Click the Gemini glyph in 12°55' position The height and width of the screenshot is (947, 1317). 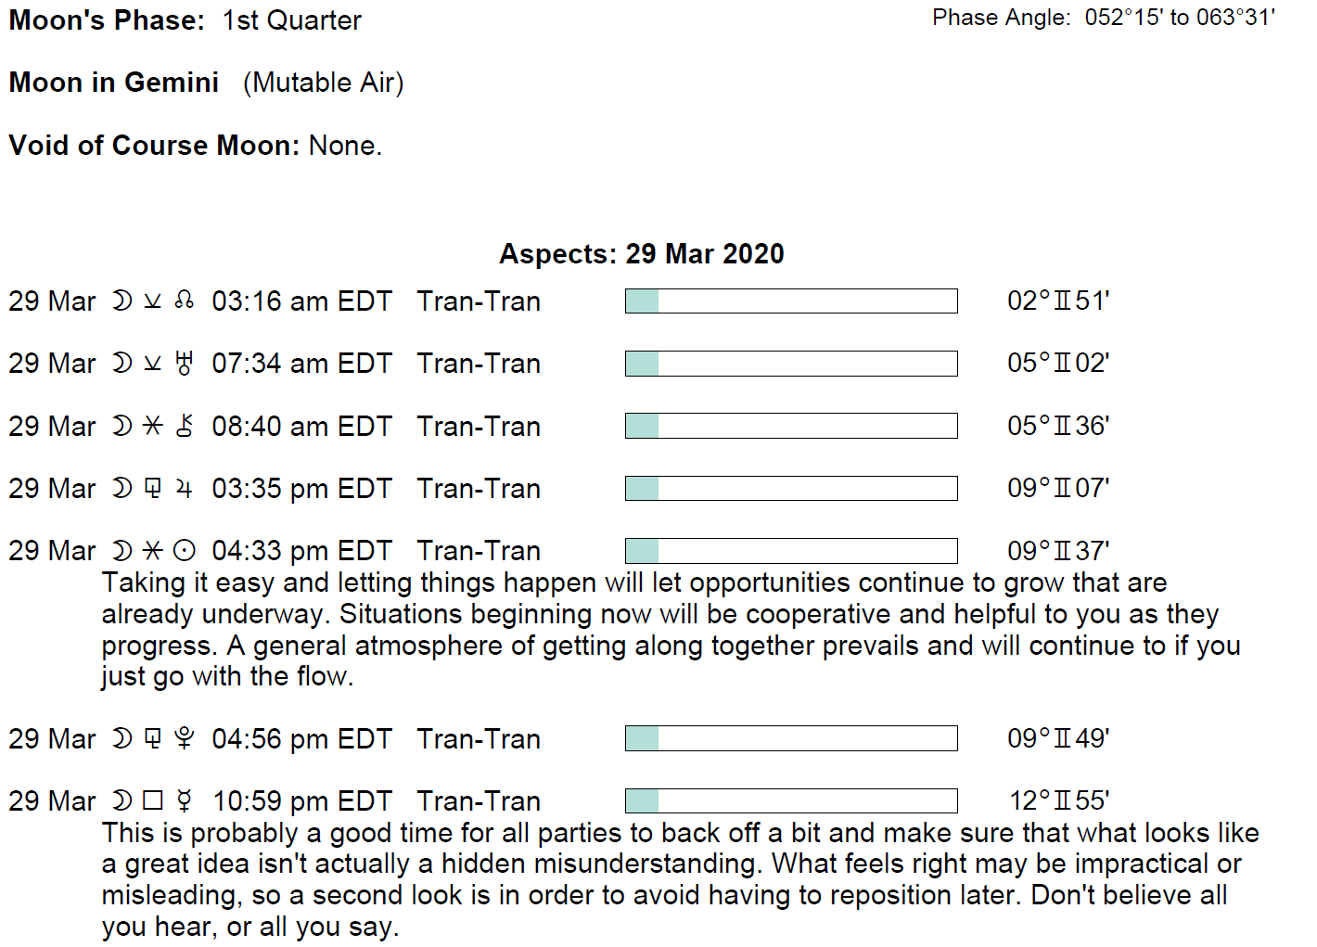tap(1063, 800)
